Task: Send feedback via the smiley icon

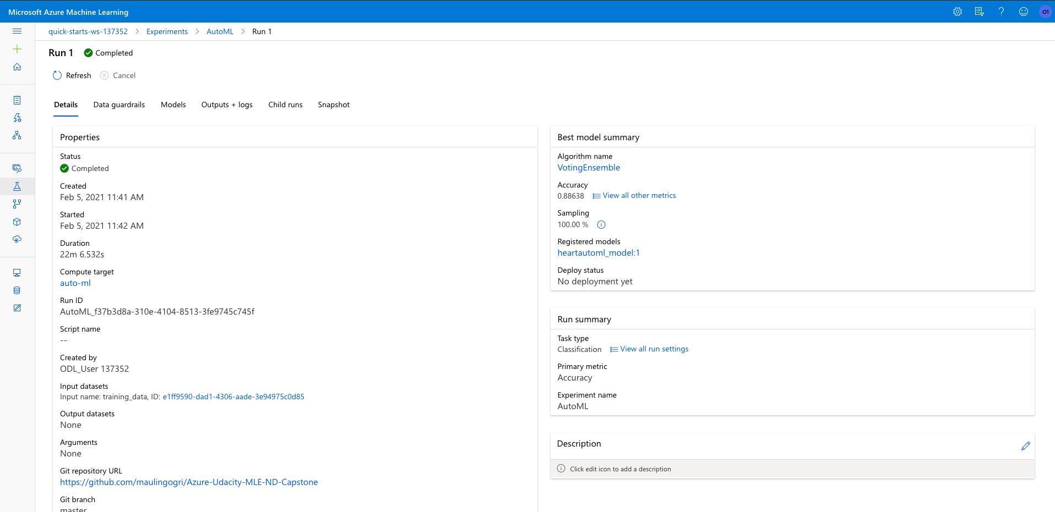Action: [x=1024, y=12]
